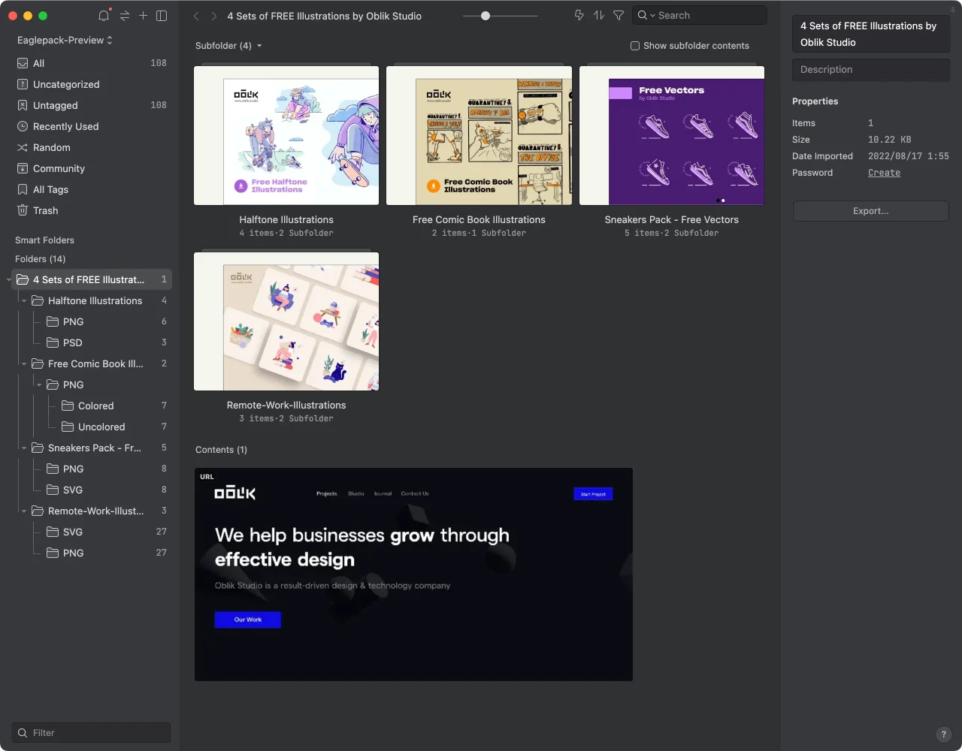
Task: Click the lightning quick action icon
Action: pyautogui.click(x=579, y=15)
